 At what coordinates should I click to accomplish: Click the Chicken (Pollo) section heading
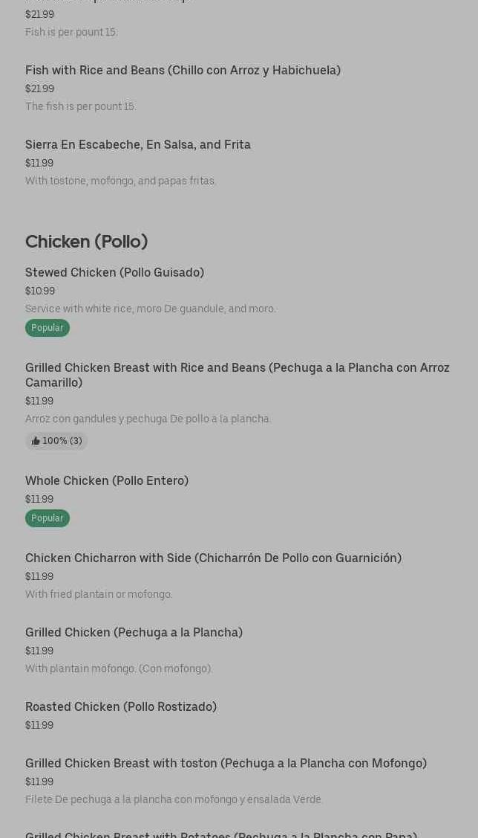pos(86,241)
